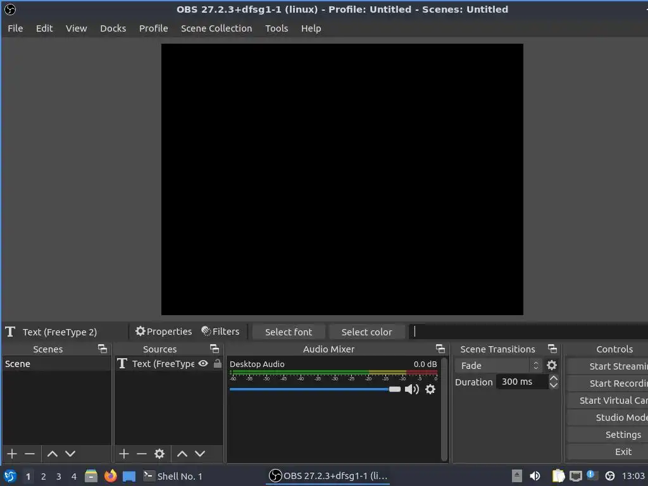The width and height of the screenshot is (648, 486).
Task: Switch to workspace 2
Action: click(x=44, y=477)
